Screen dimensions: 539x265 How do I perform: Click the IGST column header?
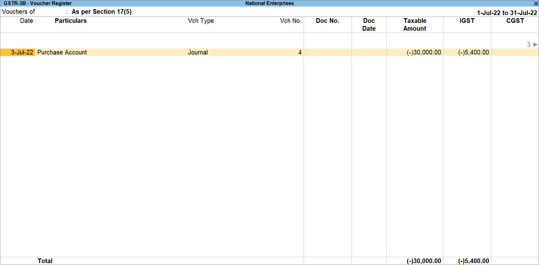pyautogui.click(x=467, y=21)
